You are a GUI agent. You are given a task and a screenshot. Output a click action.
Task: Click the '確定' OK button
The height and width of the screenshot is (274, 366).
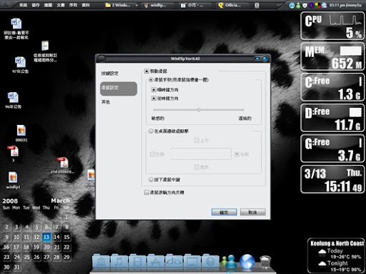tap(224, 212)
